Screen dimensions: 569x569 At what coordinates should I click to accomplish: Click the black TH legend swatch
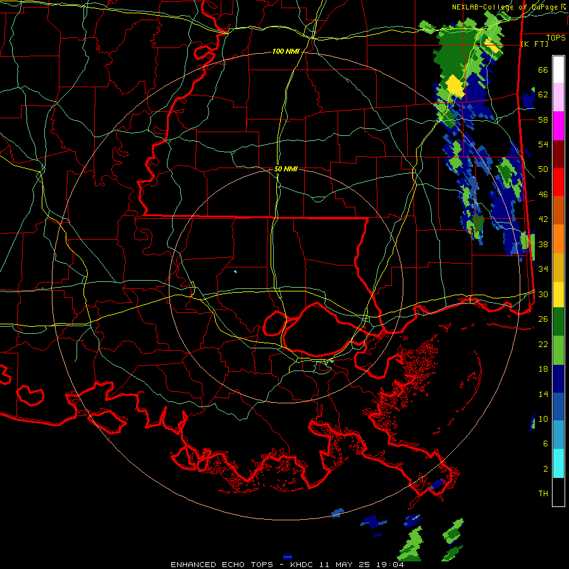point(558,492)
